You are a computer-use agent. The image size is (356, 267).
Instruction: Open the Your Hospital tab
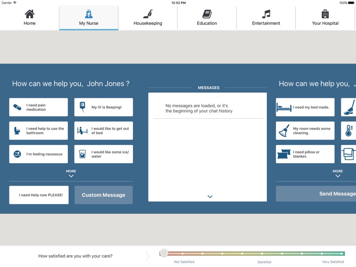coord(325,18)
